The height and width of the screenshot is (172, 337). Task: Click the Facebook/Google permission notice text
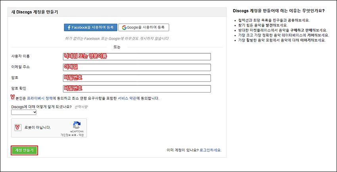[x=117, y=39]
